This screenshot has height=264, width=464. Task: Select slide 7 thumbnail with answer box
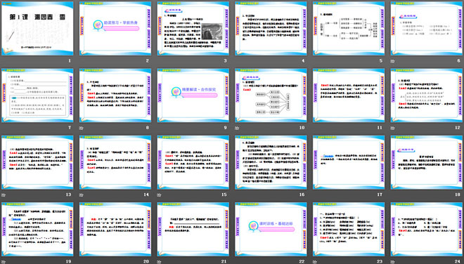click(x=37, y=95)
